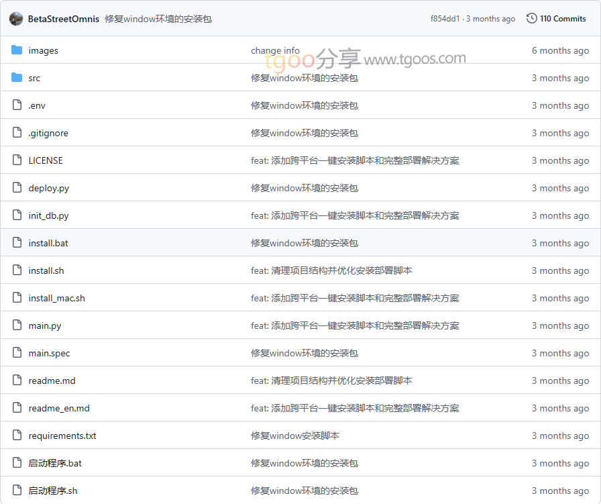Open the deploy.py file
Screen dimensions: 601x504
point(48,188)
